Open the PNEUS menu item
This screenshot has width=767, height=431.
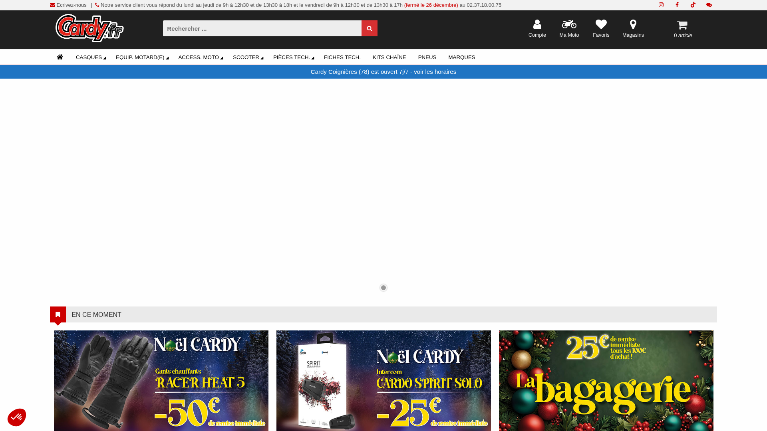427,57
